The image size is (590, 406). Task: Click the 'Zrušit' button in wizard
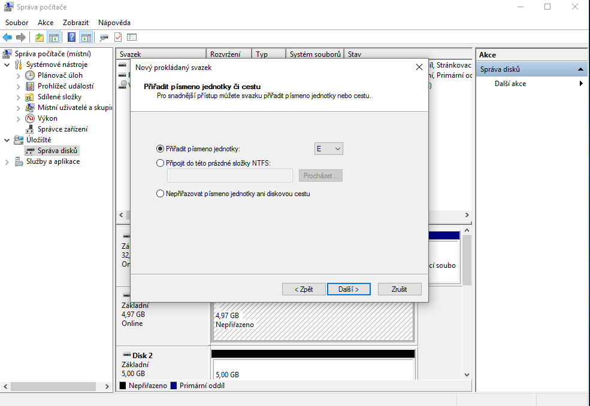(400, 289)
